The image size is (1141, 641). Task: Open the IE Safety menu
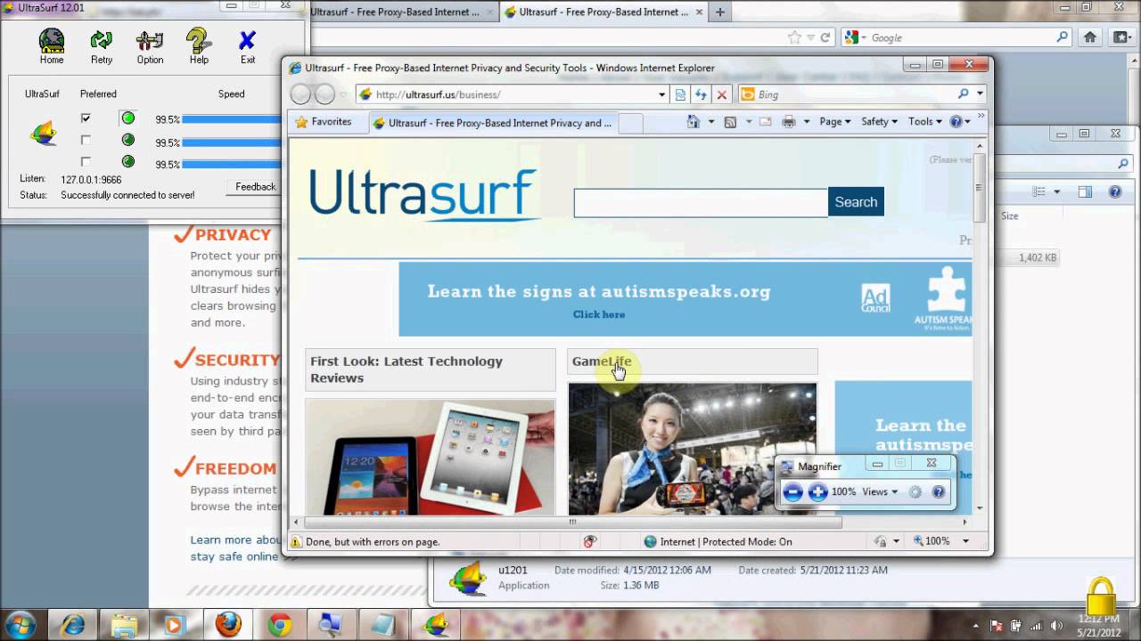(x=879, y=122)
